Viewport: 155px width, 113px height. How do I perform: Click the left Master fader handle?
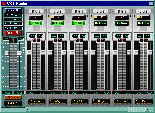pos(7,53)
